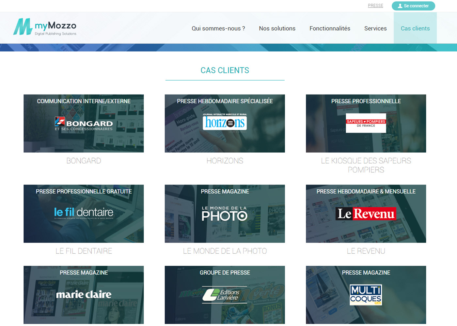Viewport: 457px width, 326px height.
Task: Click the myMozzo logo
Action: [45, 27]
